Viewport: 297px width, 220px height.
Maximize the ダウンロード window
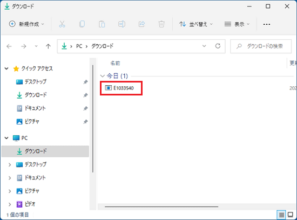click(268, 6)
